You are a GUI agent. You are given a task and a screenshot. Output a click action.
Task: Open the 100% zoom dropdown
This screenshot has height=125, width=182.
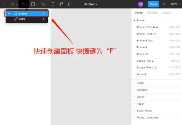175,4
